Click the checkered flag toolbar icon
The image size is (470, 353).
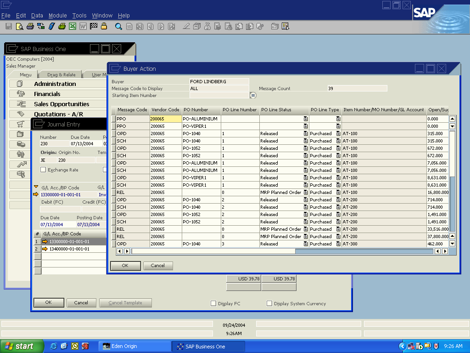tap(94, 26)
